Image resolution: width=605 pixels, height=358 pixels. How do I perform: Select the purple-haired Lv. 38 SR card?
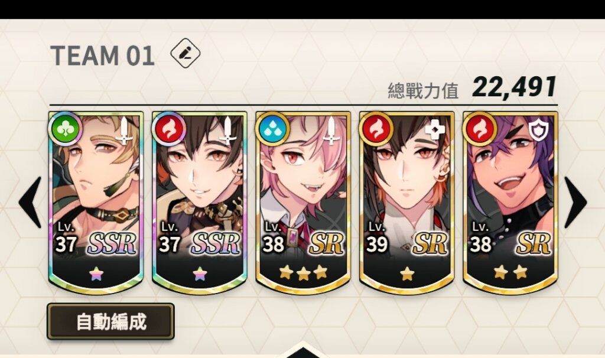click(x=510, y=203)
